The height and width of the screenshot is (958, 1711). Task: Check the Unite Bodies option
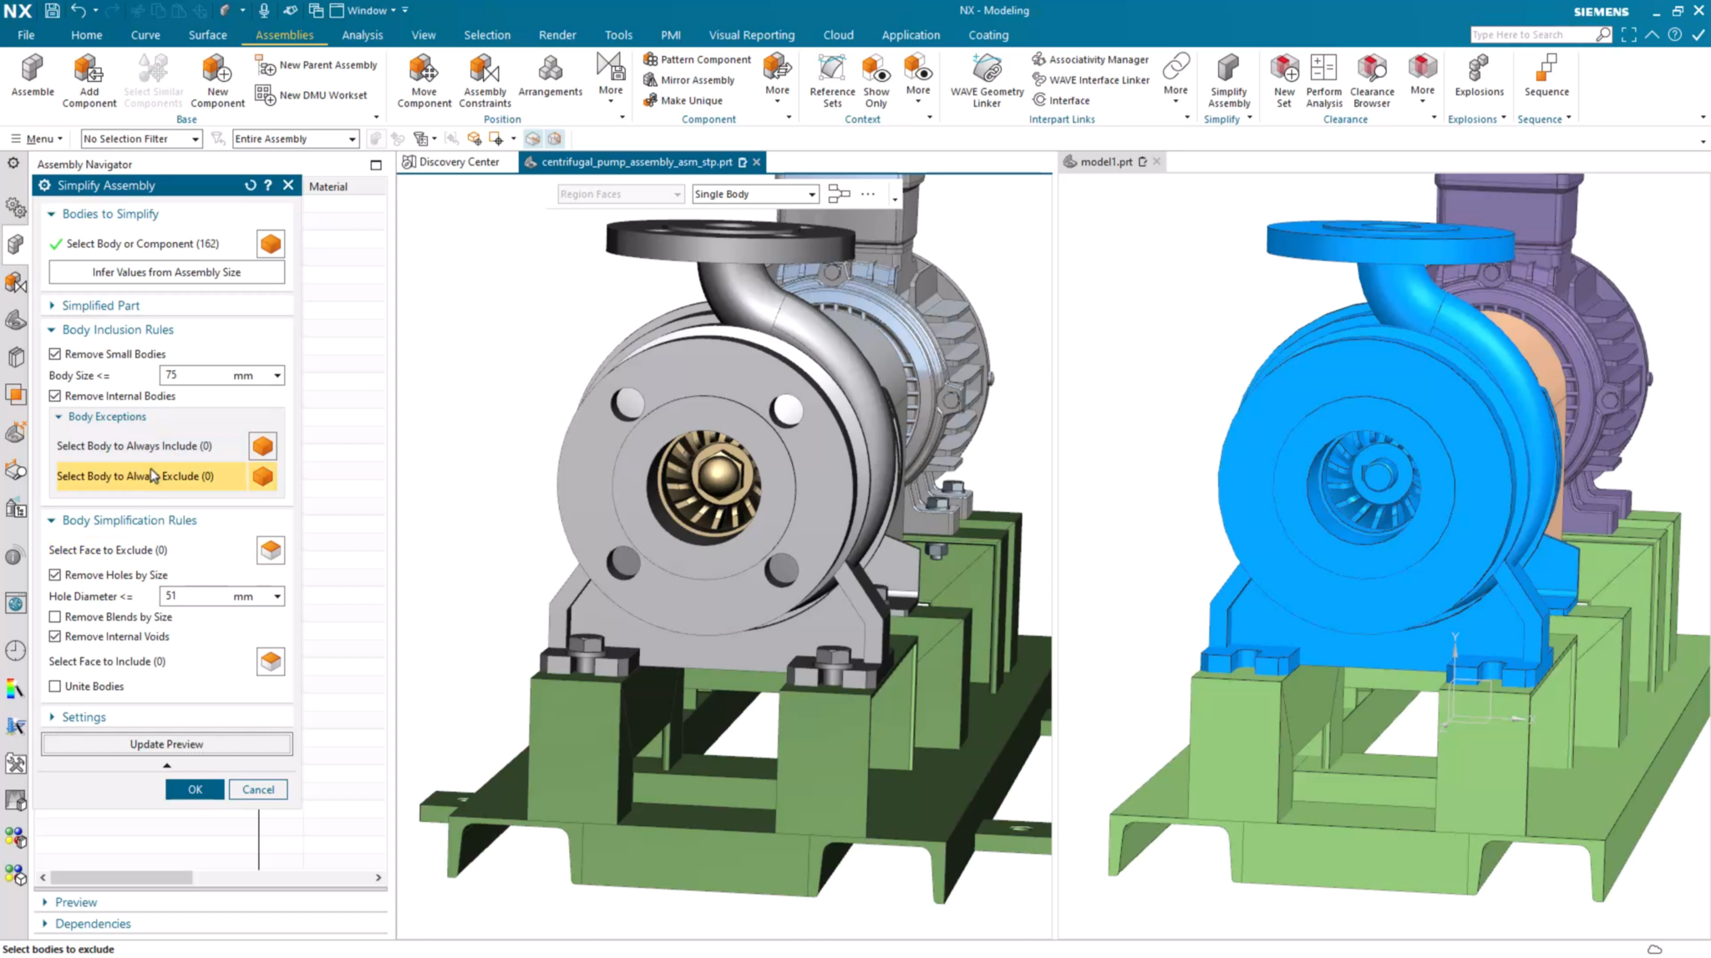tap(55, 686)
